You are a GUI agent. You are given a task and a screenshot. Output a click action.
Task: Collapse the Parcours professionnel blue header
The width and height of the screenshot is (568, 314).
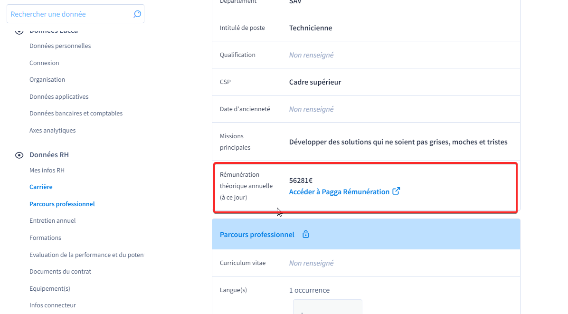(x=366, y=234)
